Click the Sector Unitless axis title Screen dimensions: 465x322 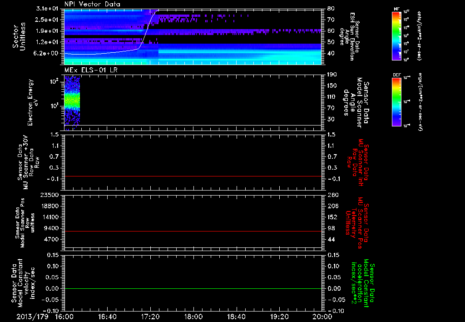click(19, 36)
